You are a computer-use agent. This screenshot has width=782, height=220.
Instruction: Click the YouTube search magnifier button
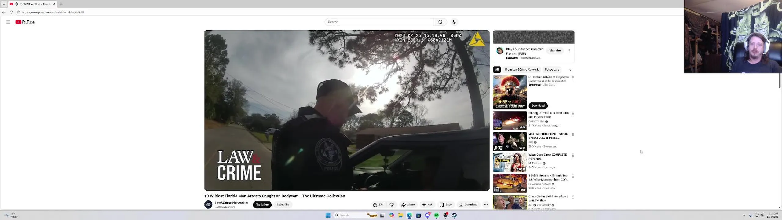pos(440,22)
